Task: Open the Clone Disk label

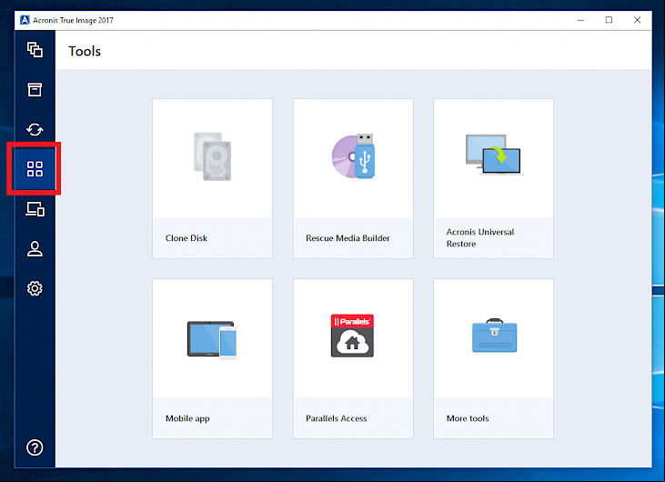Action: tap(186, 238)
